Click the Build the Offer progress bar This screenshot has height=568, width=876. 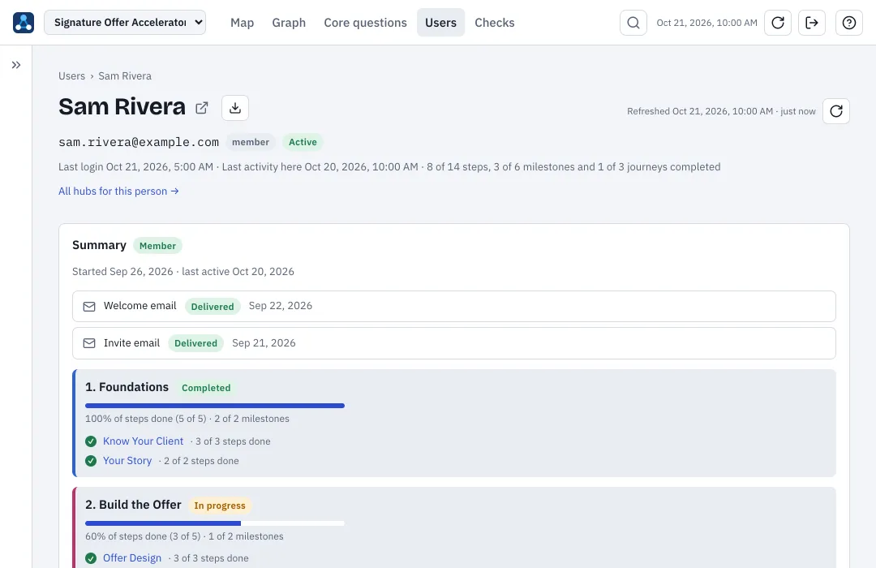point(214,523)
